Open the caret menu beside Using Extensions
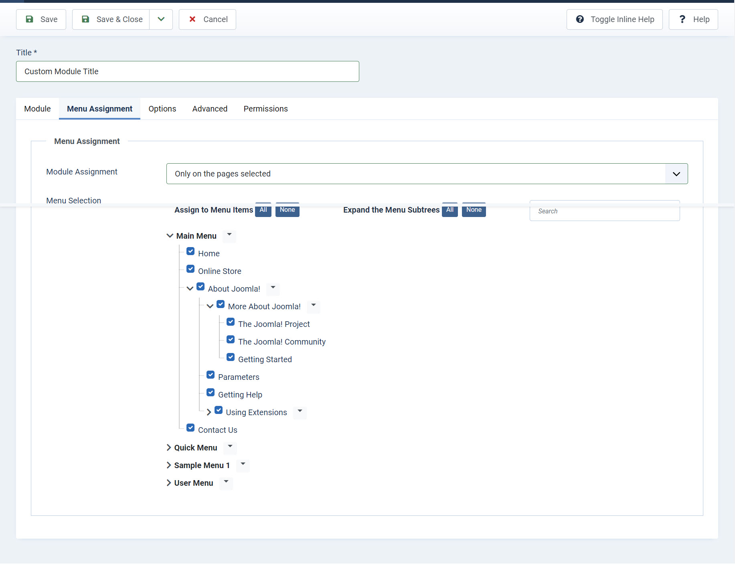Screen dimensions: 735x580 (x=300, y=412)
